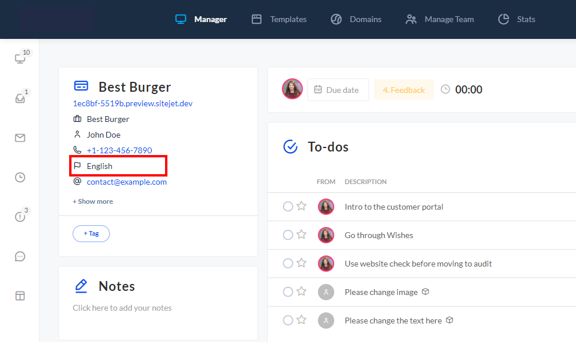Click the layout template sidebar icon
Viewport: 576px width, 342px height.
[20, 296]
